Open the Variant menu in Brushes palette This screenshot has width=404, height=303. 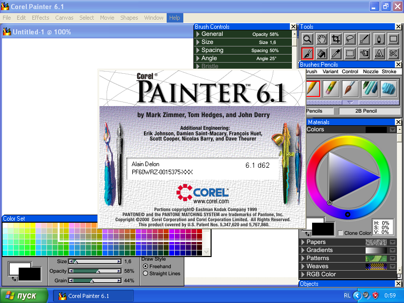pos(330,72)
